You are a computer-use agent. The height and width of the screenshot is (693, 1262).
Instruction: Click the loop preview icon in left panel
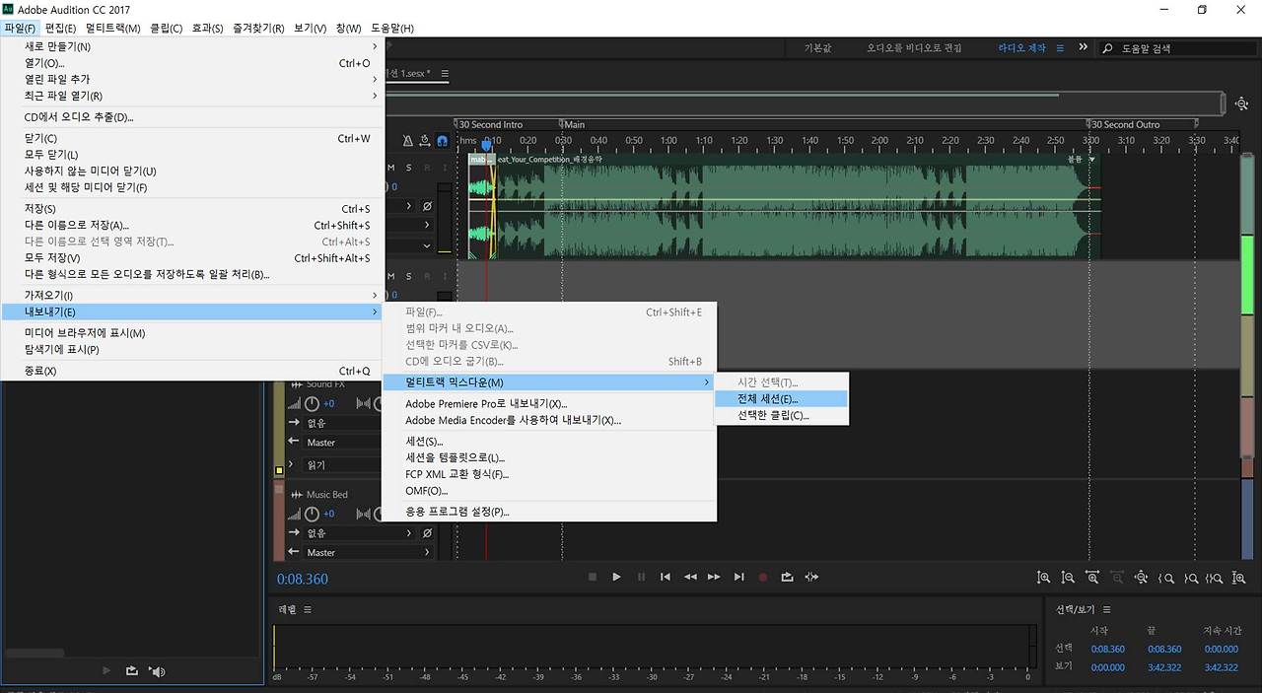pos(132,671)
